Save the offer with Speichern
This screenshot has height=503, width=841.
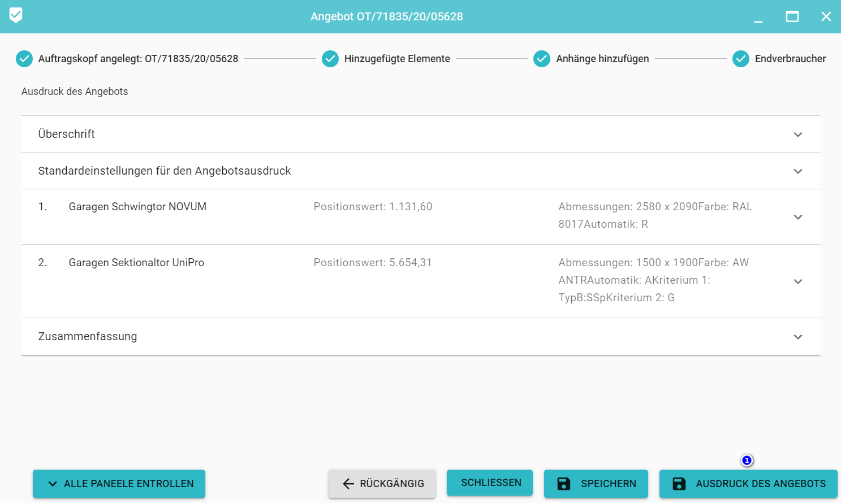click(x=596, y=484)
